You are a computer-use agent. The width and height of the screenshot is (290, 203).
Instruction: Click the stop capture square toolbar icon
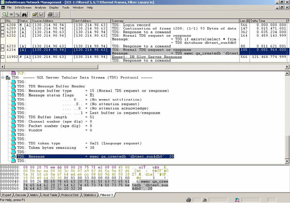[11, 14]
